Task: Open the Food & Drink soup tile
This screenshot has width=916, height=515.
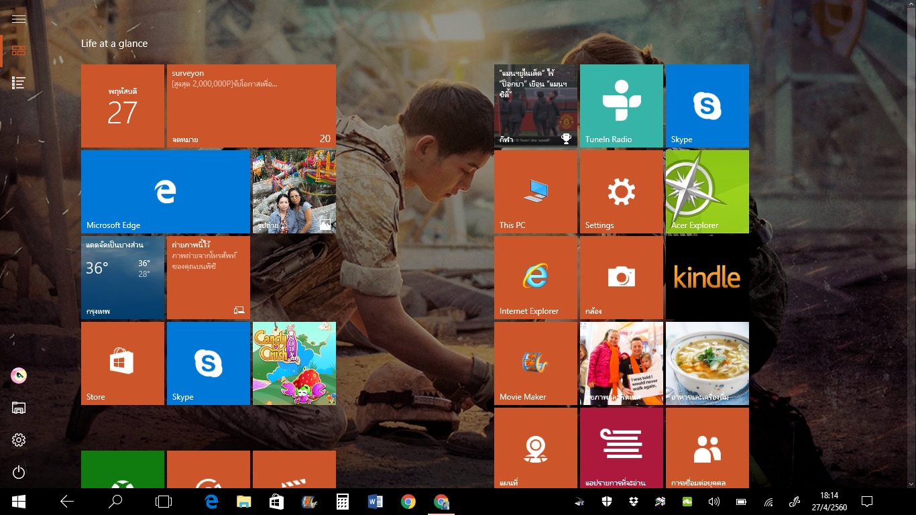Action: [707, 363]
